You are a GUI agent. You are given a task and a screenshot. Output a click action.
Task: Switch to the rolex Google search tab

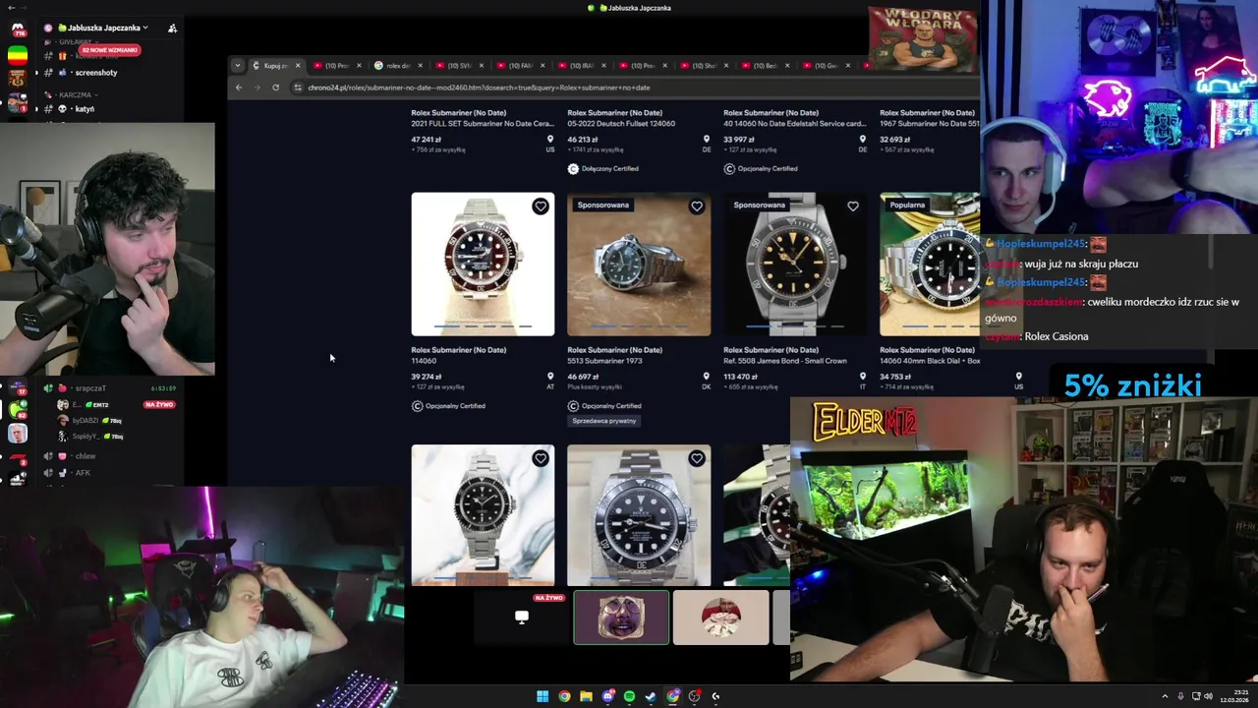tap(398, 66)
